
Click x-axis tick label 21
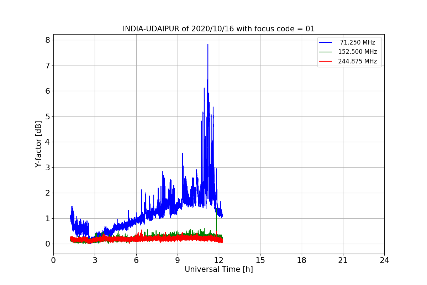point(343,260)
